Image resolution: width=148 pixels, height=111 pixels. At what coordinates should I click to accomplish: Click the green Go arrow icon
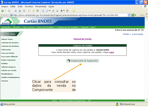pos(133,15)
